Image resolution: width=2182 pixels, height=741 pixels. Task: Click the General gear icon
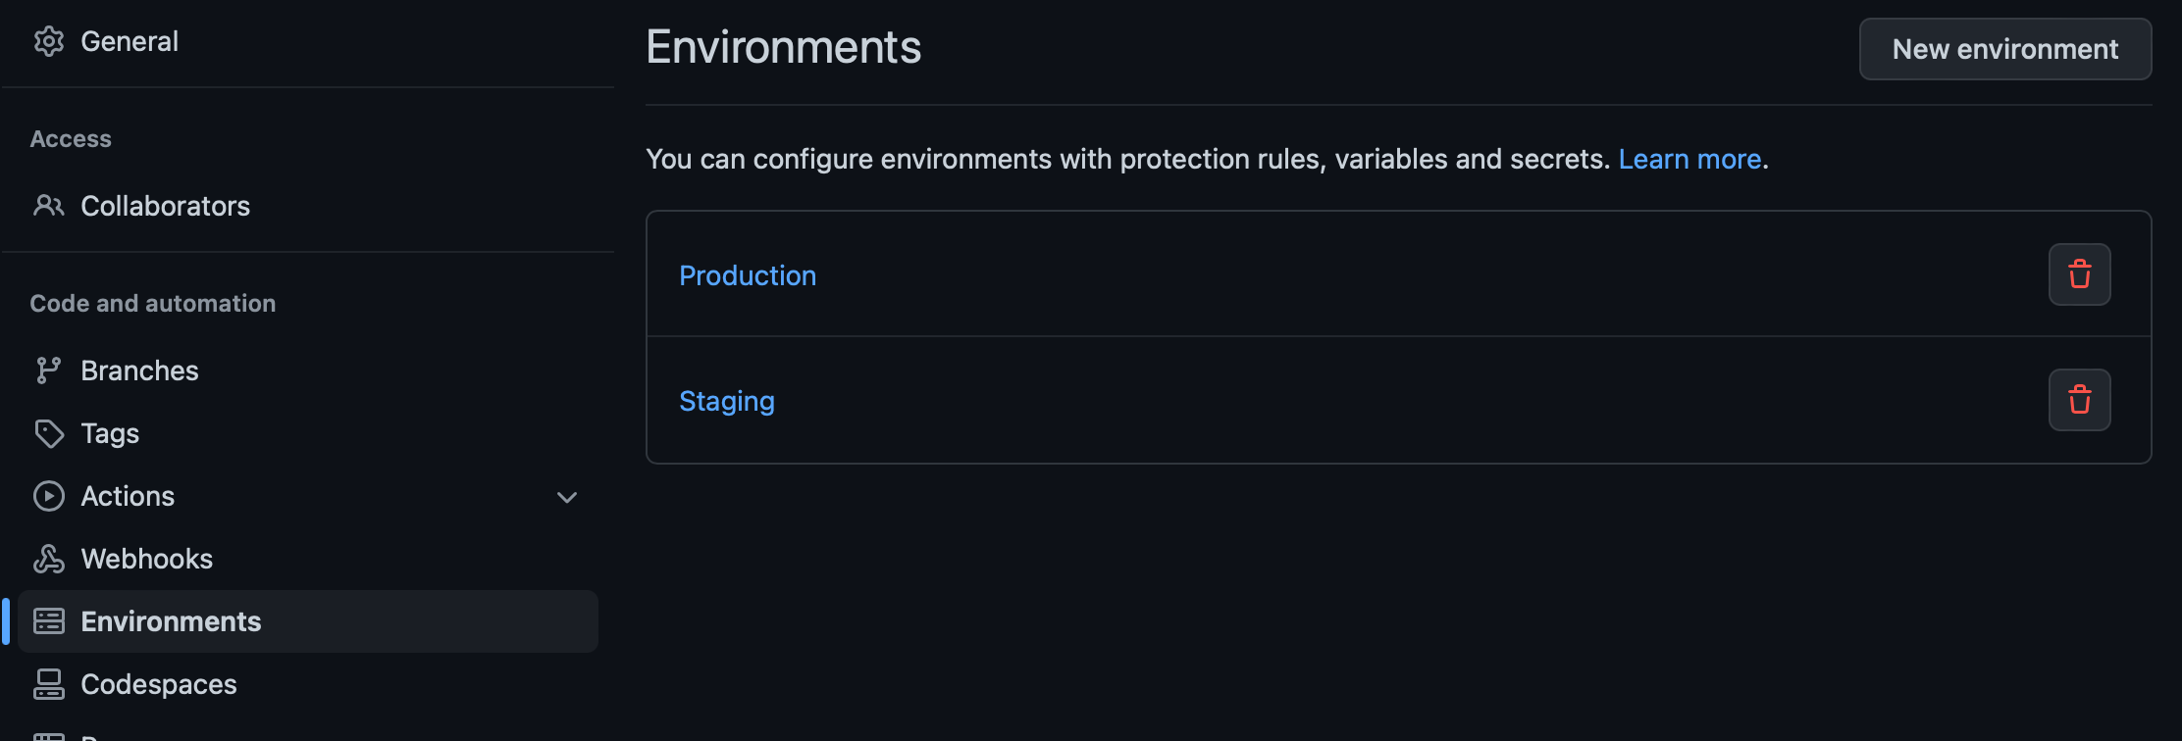coord(49,41)
